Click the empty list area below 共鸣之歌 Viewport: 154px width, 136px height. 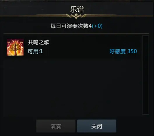pos(72,87)
